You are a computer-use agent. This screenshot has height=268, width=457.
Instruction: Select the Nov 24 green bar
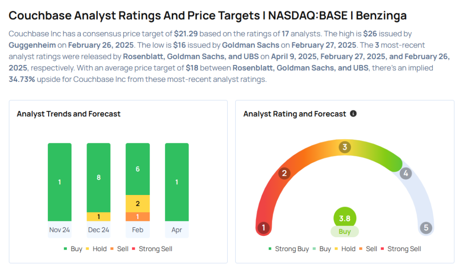tap(59, 182)
